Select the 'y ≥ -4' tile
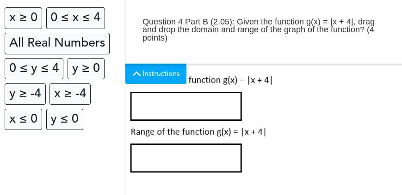Screen dimensions: 402x195 tap(25, 94)
